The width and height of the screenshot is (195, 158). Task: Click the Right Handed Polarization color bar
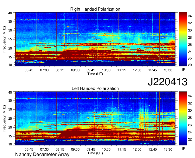183,39
